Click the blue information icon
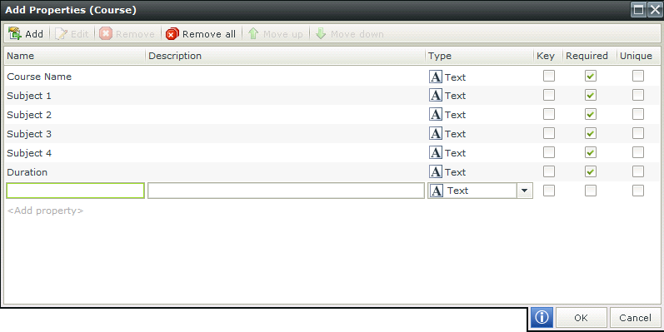 (x=542, y=318)
